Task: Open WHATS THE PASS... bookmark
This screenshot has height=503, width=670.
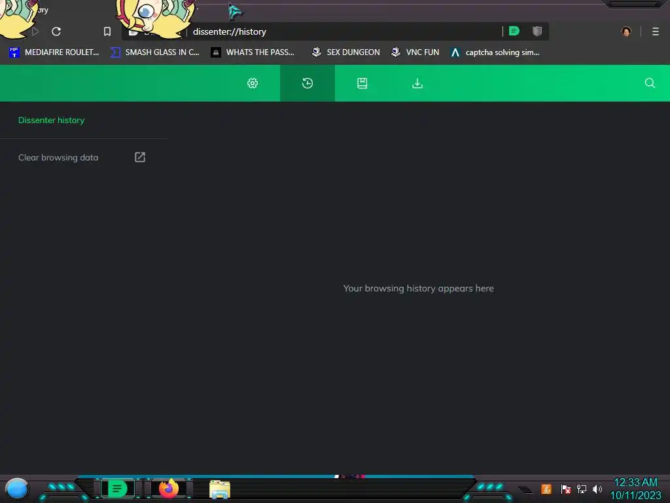Action: (x=253, y=52)
